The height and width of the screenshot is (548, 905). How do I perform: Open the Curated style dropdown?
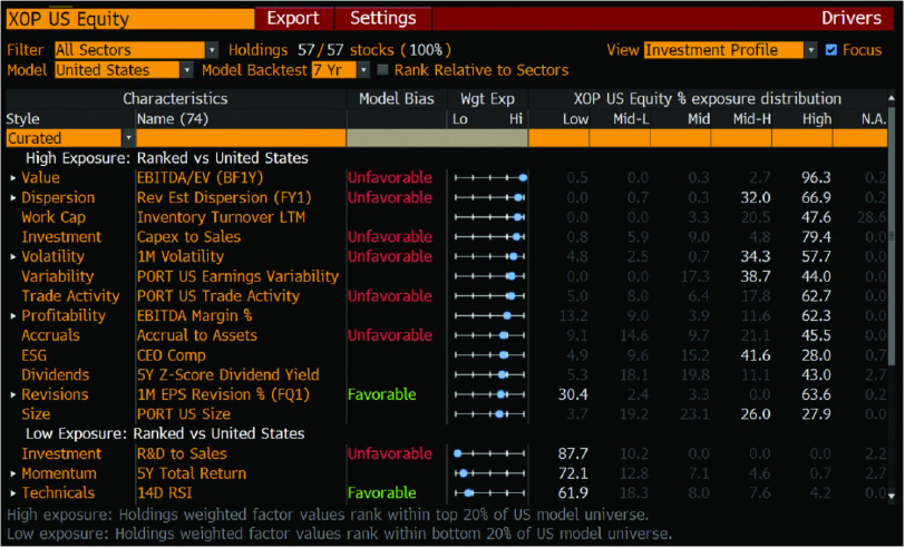coord(130,138)
